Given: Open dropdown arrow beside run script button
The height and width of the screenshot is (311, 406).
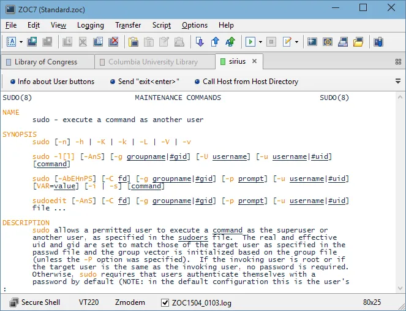Looking at the screenshot, I should [260, 42].
